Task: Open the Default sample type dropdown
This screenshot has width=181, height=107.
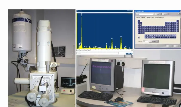Action: (145, 14)
